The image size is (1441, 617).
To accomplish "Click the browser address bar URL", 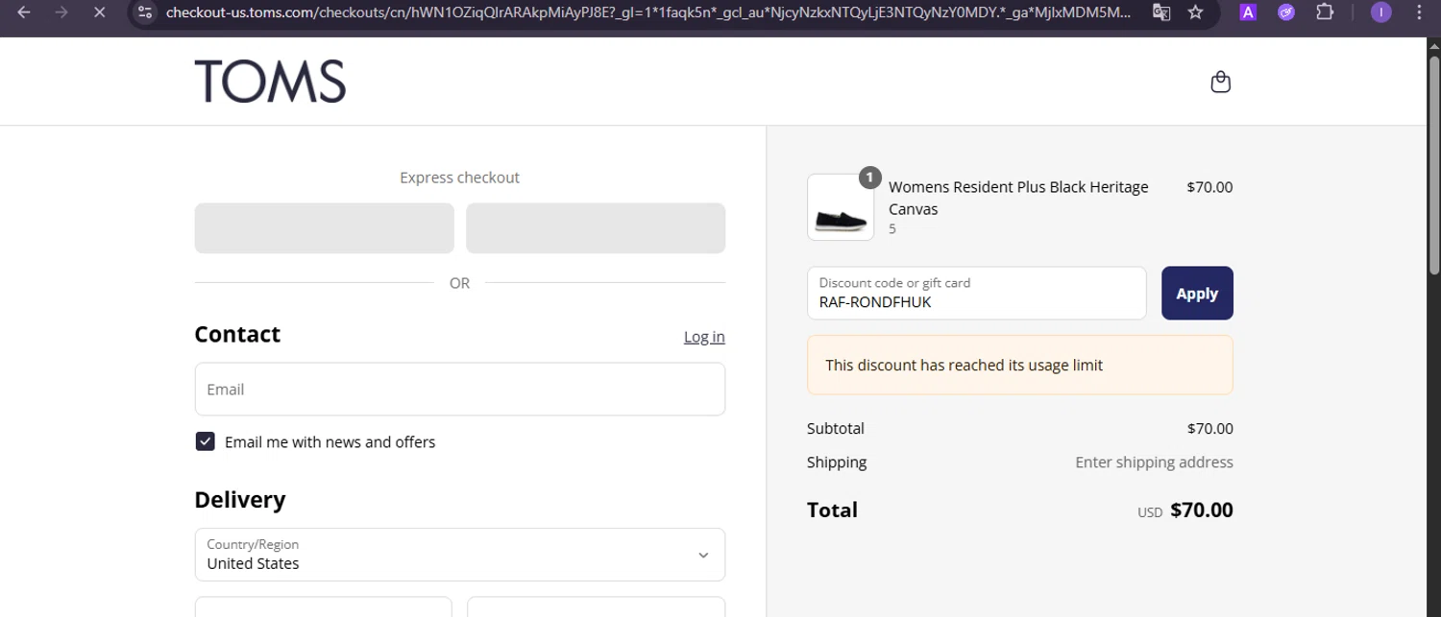I will coord(648,12).
